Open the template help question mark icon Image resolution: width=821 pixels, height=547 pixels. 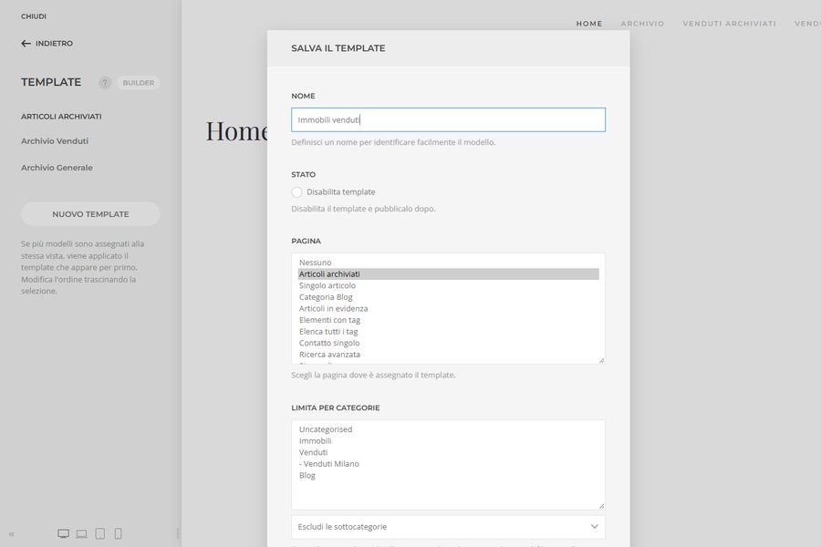pos(105,83)
